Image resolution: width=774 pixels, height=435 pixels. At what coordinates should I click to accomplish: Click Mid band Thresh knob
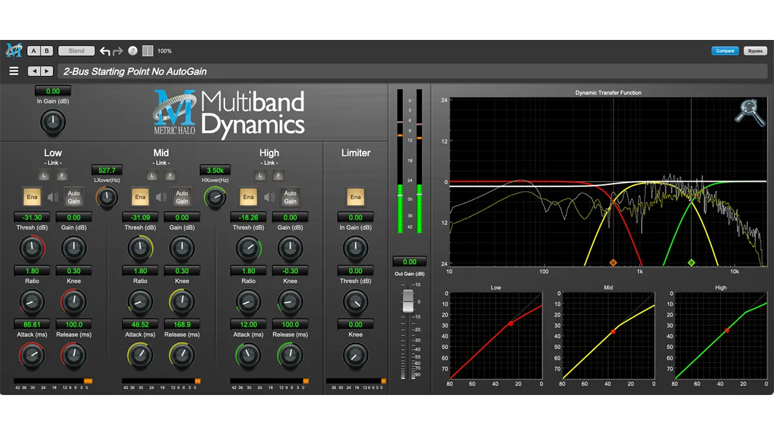(140, 247)
